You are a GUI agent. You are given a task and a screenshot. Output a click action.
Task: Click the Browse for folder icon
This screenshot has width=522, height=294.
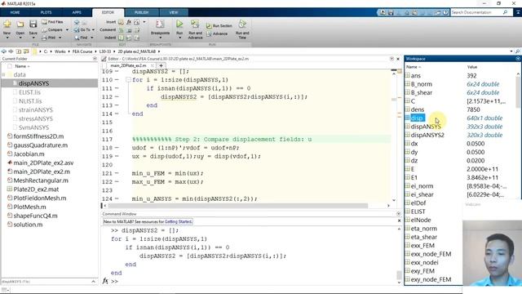click(26, 51)
